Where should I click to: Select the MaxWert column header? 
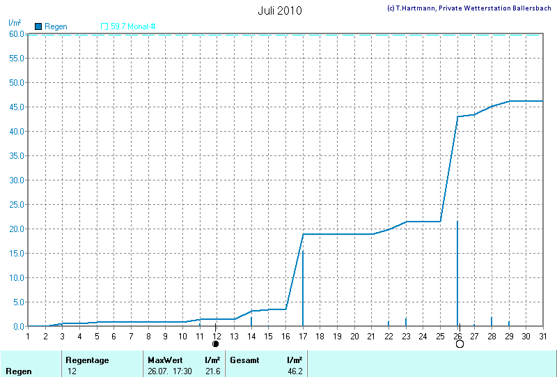tap(164, 360)
